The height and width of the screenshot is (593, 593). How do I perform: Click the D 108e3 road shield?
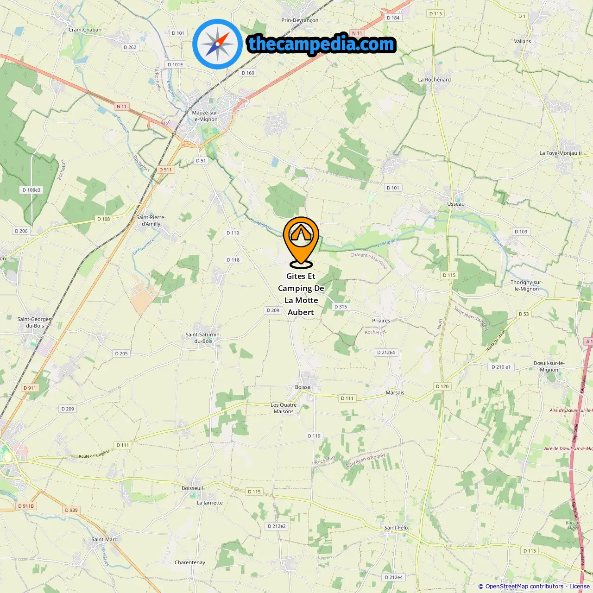point(32,190)
